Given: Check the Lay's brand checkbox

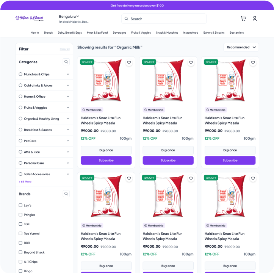Looking at the screenshot, I should point(20,205).
